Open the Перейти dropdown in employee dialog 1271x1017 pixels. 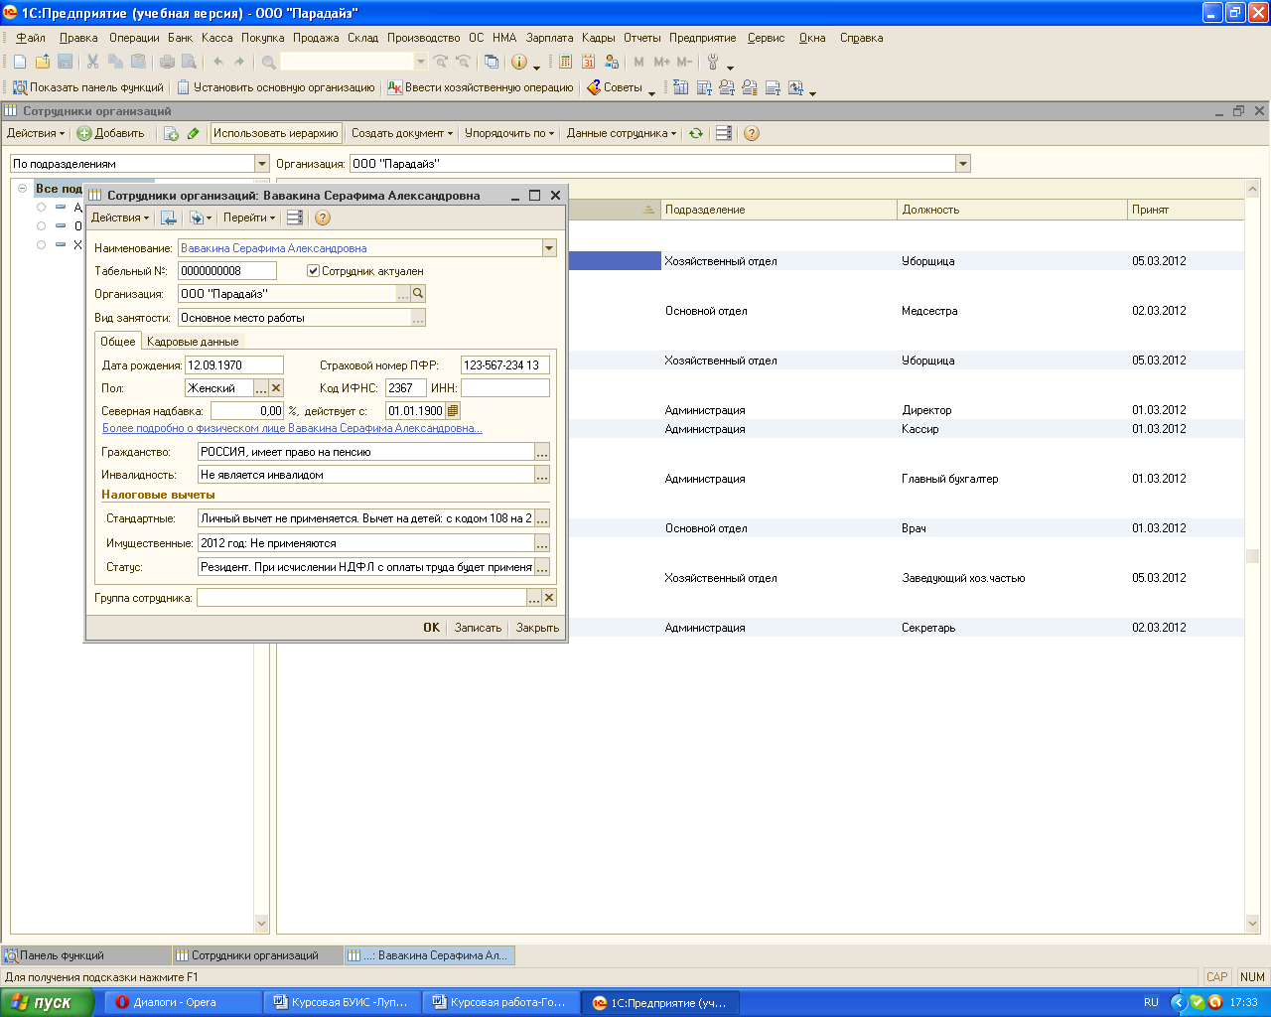click(248, 218)
